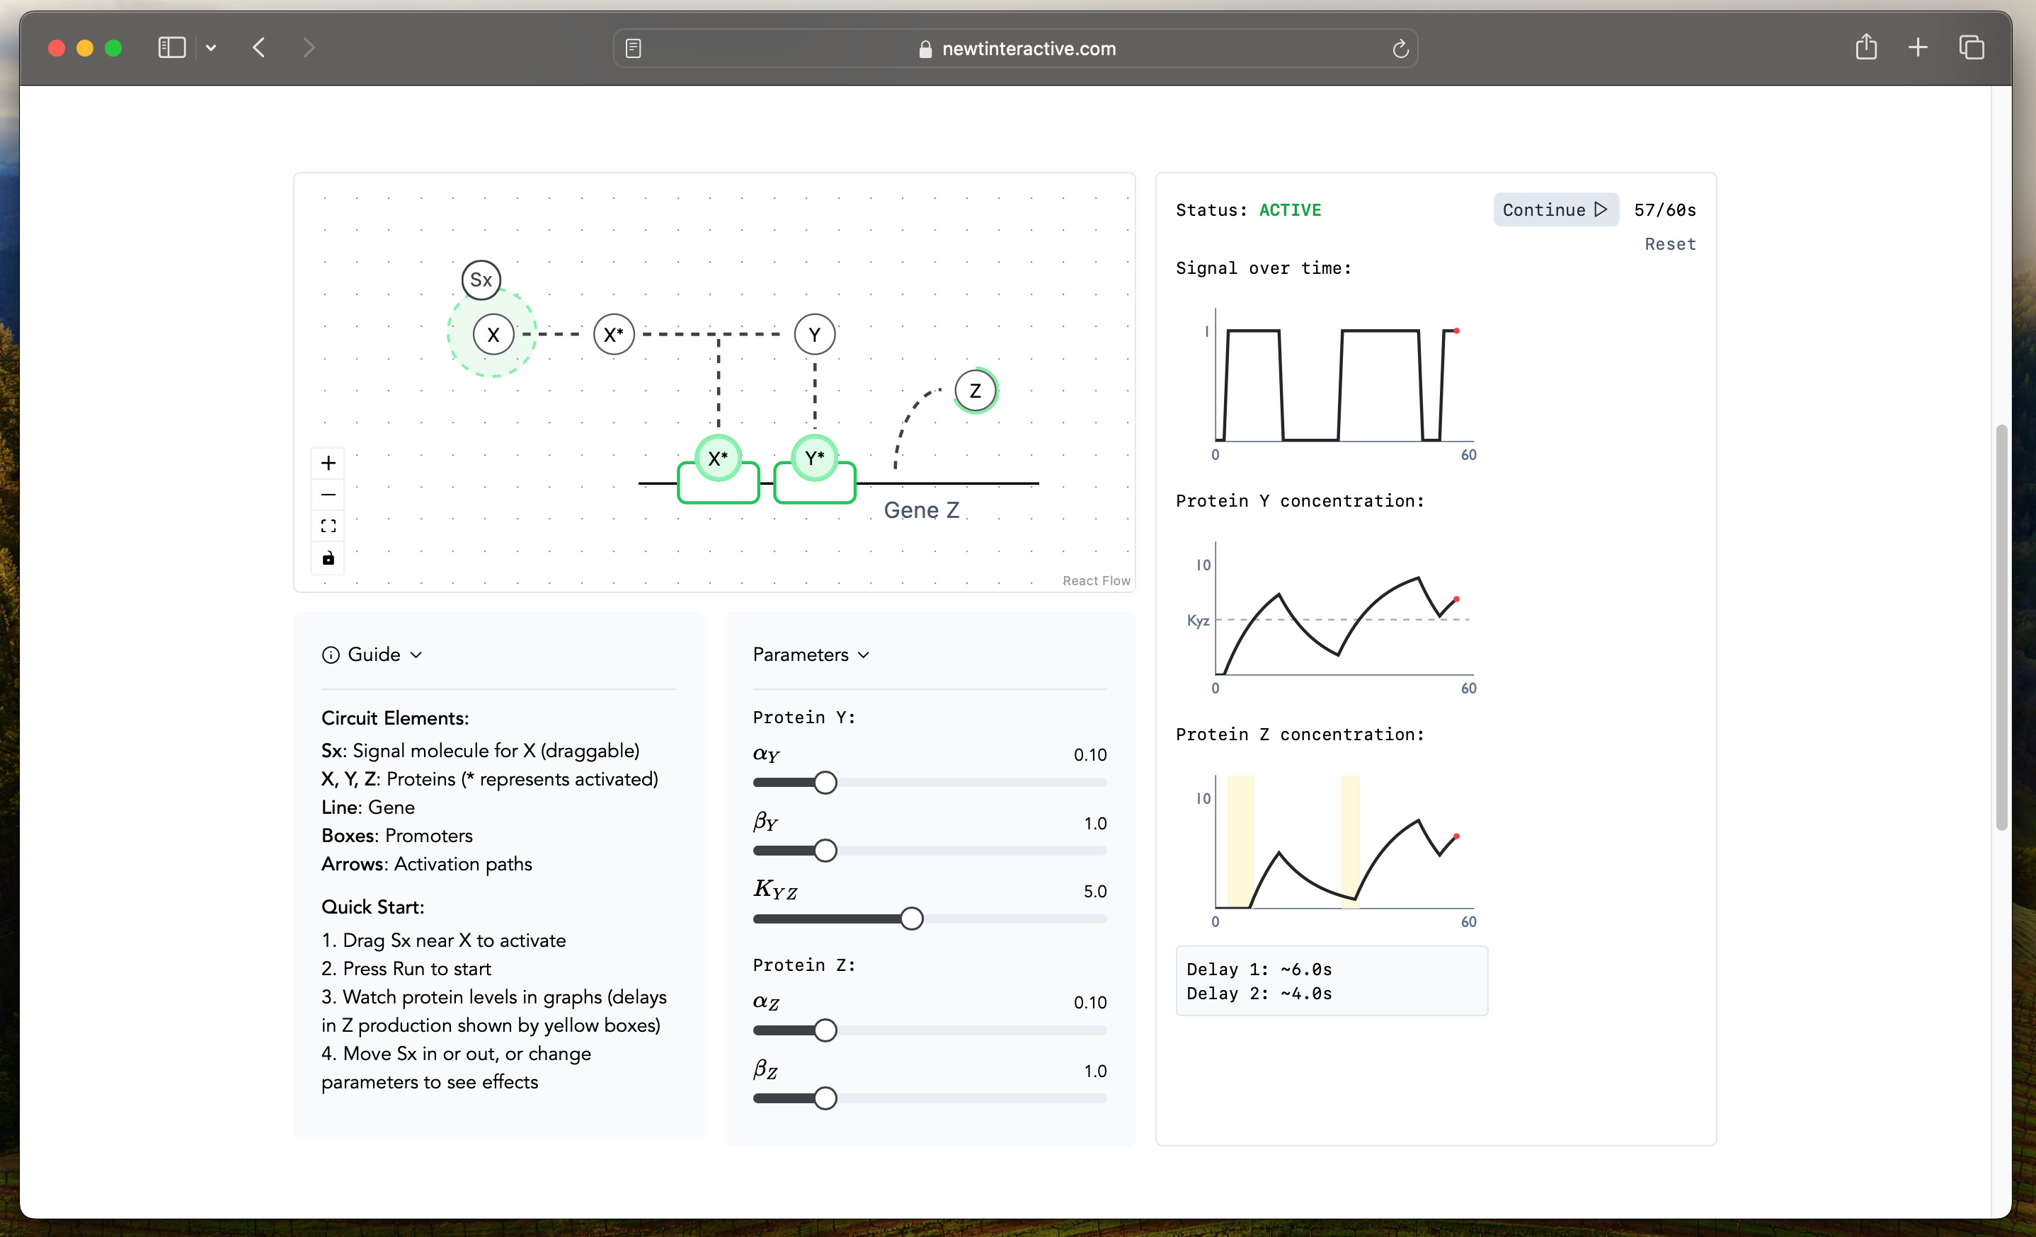The height and width of the screenshot is (1237, 2036).
Task: Click the Sx signal molecule node
Action: (x=481, y=279)
